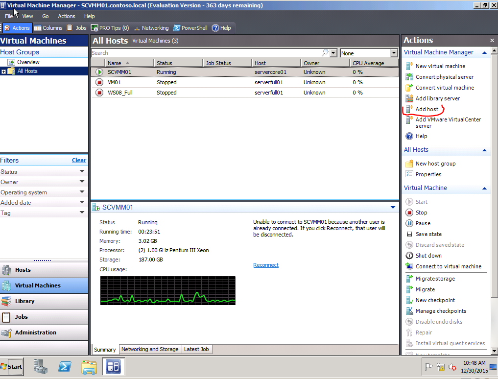Click Add library server icon
498x379 pixels.
(x=409, y=98)
